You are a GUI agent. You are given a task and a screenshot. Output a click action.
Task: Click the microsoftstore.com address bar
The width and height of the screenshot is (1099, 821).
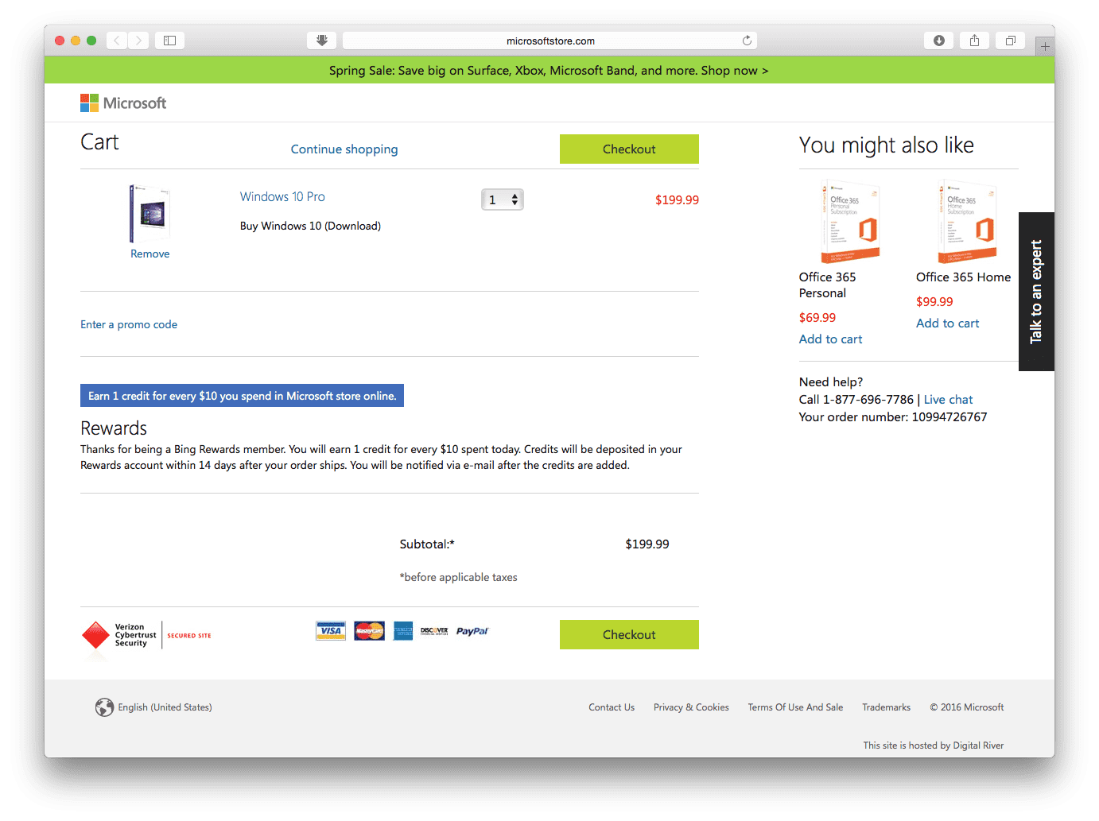[549, 41]
